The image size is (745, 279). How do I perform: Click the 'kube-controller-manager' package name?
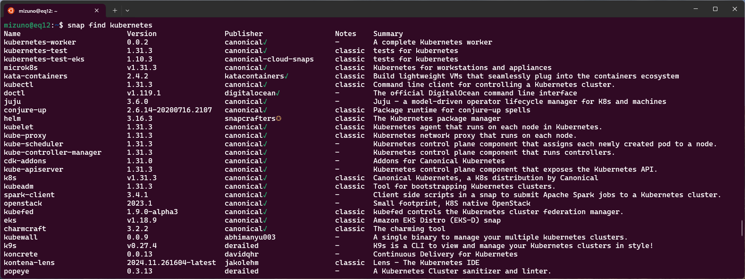tap(53, 153)
